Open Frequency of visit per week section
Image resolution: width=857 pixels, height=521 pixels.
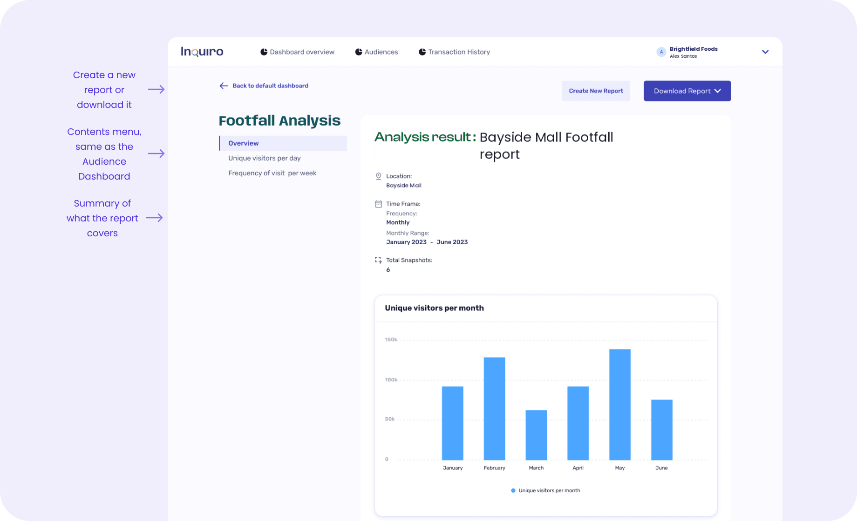coord(272,173)
